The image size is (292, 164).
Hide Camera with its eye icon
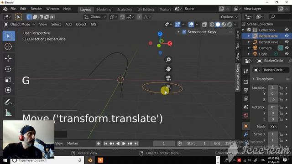(x=287, y=48)
